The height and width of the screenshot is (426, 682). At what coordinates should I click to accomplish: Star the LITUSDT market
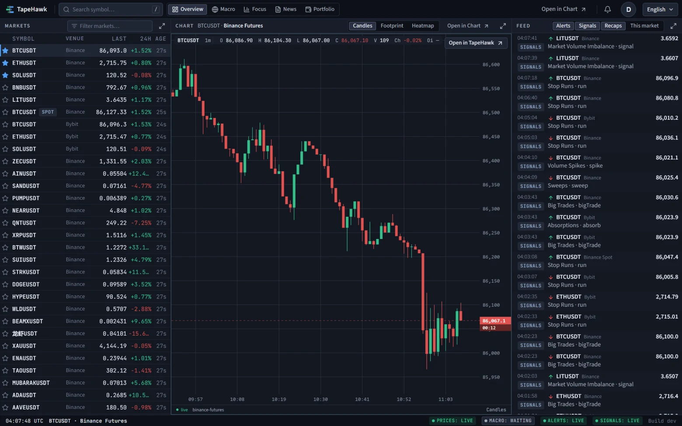pos(5,100)
